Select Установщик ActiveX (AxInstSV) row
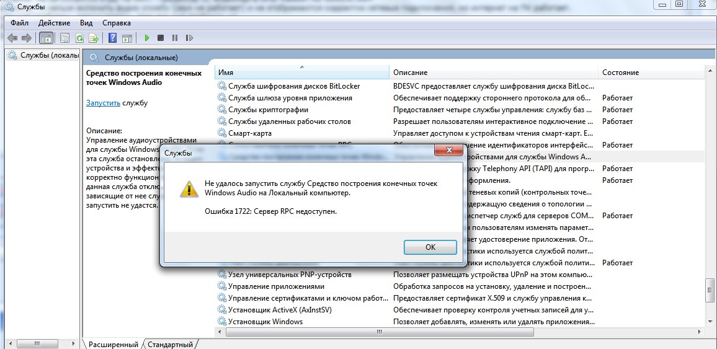717x349 pixels. [x=460, y=310]
